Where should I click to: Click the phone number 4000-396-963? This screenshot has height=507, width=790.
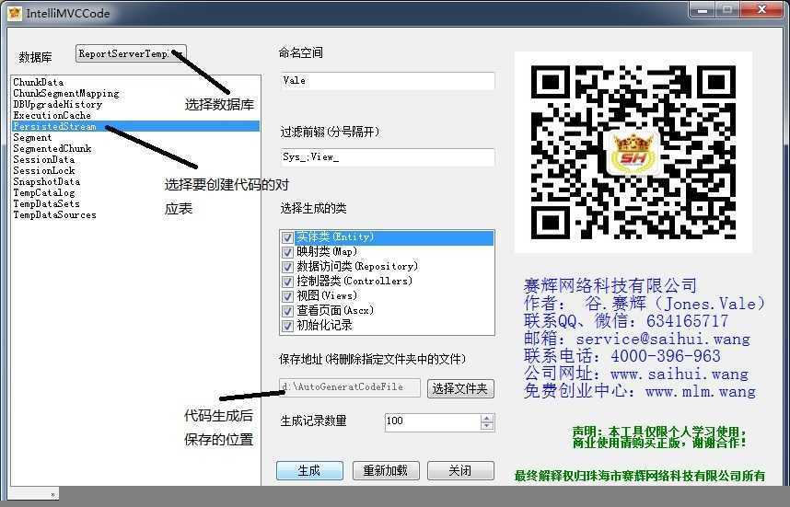[666, 356]
